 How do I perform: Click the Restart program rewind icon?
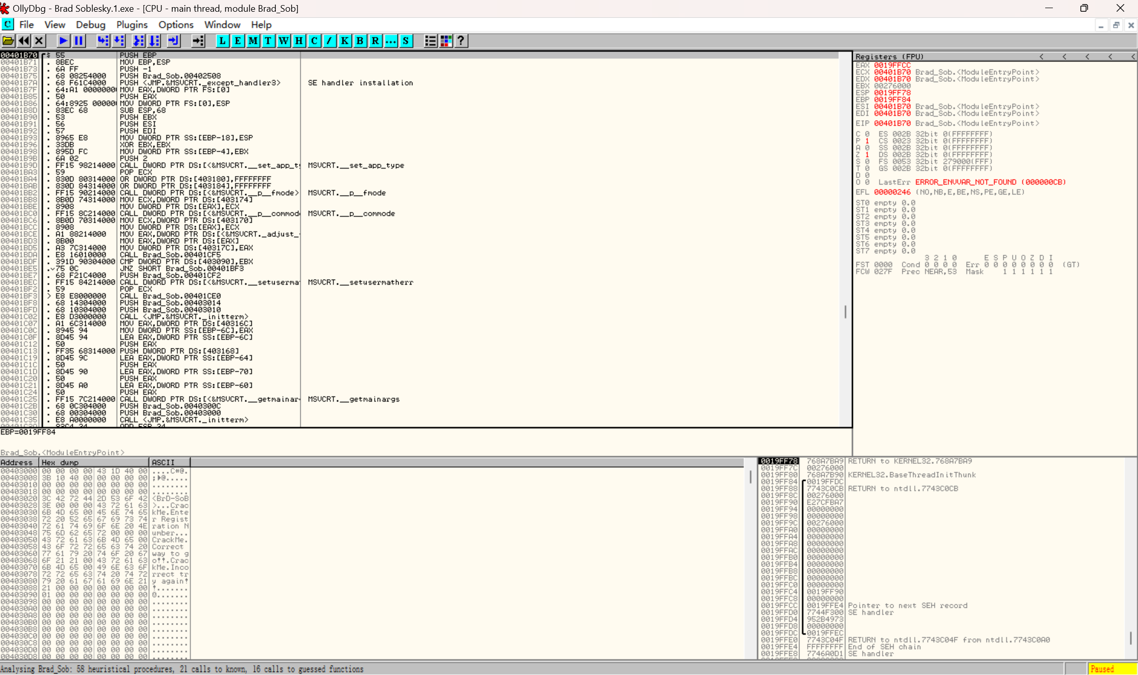(x=23, y=41)
